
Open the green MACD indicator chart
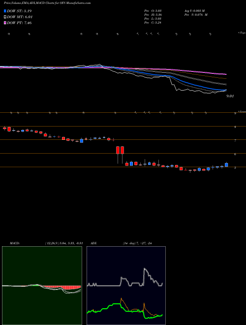pos(42,286)
